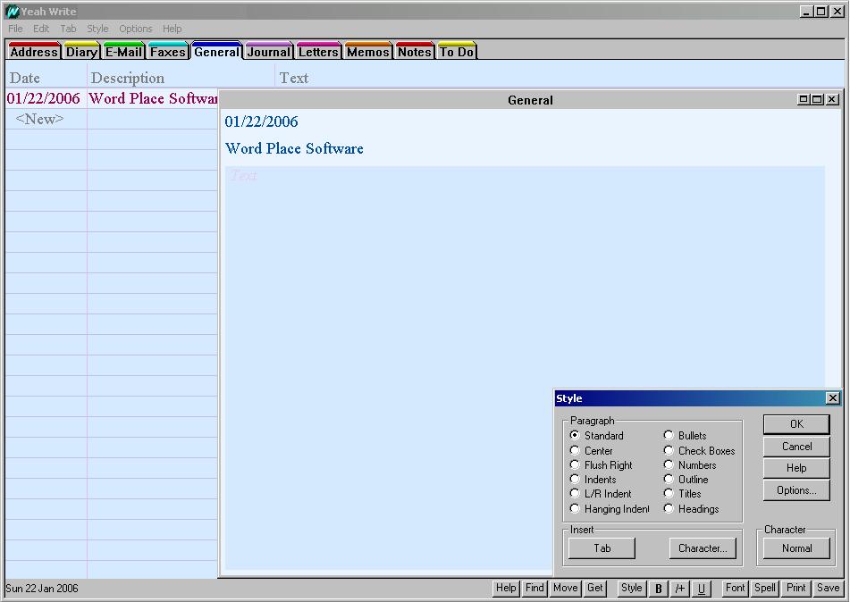Screen dimensions: 850x602
Task: Click the <New> entry row in list
Action: click(x=40, y=119)
